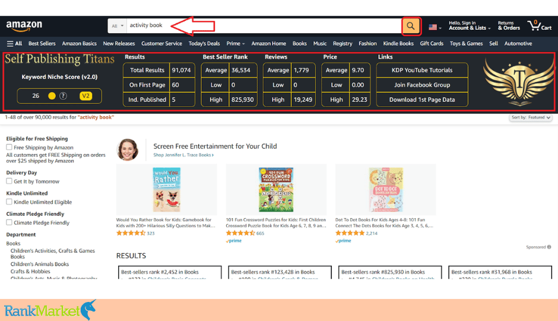Click the yellow niche score indicator dot
Image resolution: width=558 pixels, height=321 pixels.
tap(52, 96)
